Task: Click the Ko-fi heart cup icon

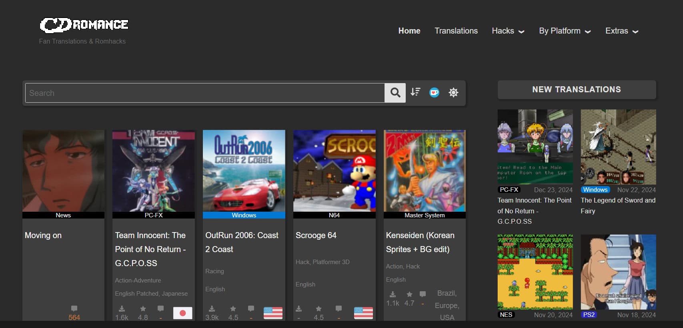Action: pyautogui.click(x=434, y=93)
